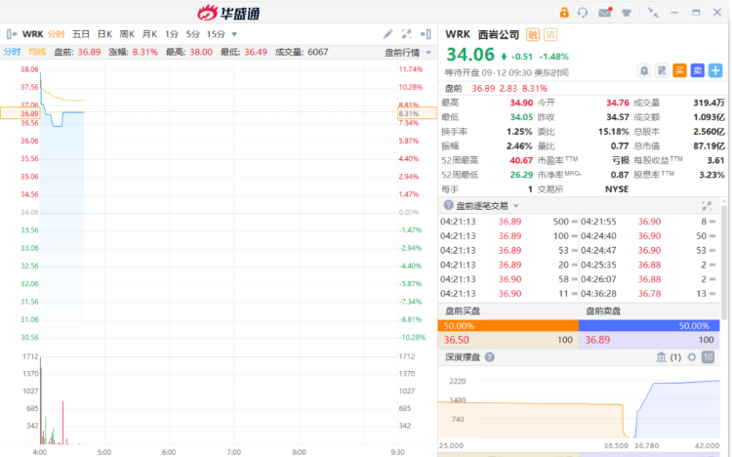Open customer service headset icon
This screenshot has height=457, width=732.
tap(583, 13)
